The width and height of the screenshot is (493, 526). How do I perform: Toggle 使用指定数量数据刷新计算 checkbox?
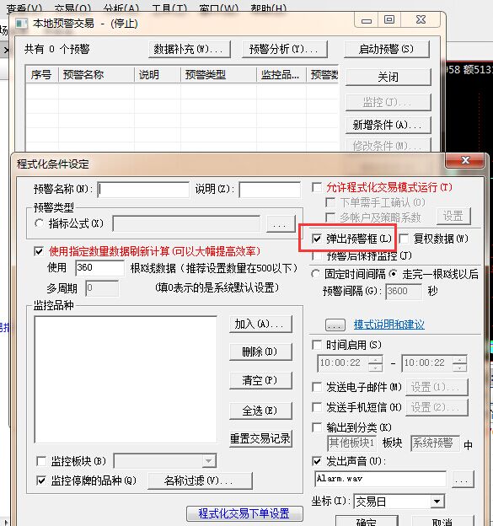click(x=39, y=251)
